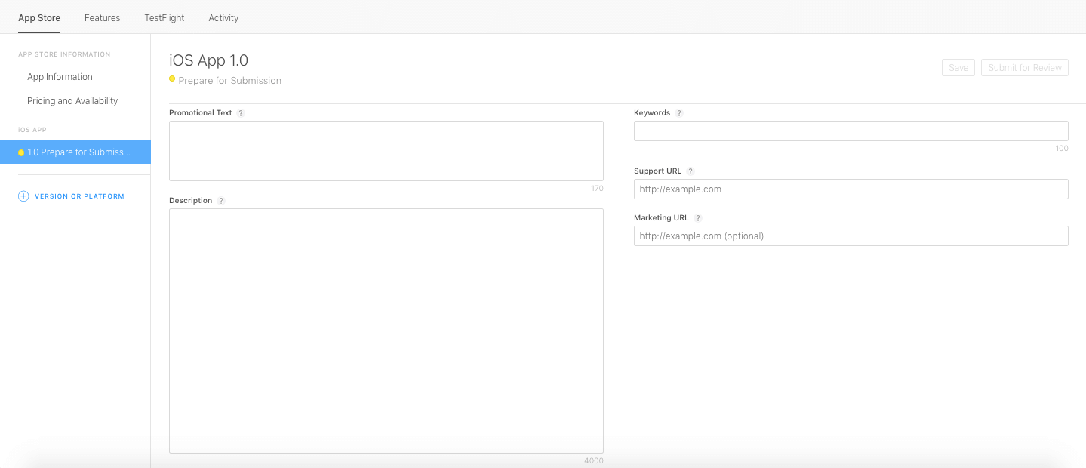Click the 4000 character count under Description
Image resolution: width=1086 pixels, height=468 pixels.
point(594,461)
